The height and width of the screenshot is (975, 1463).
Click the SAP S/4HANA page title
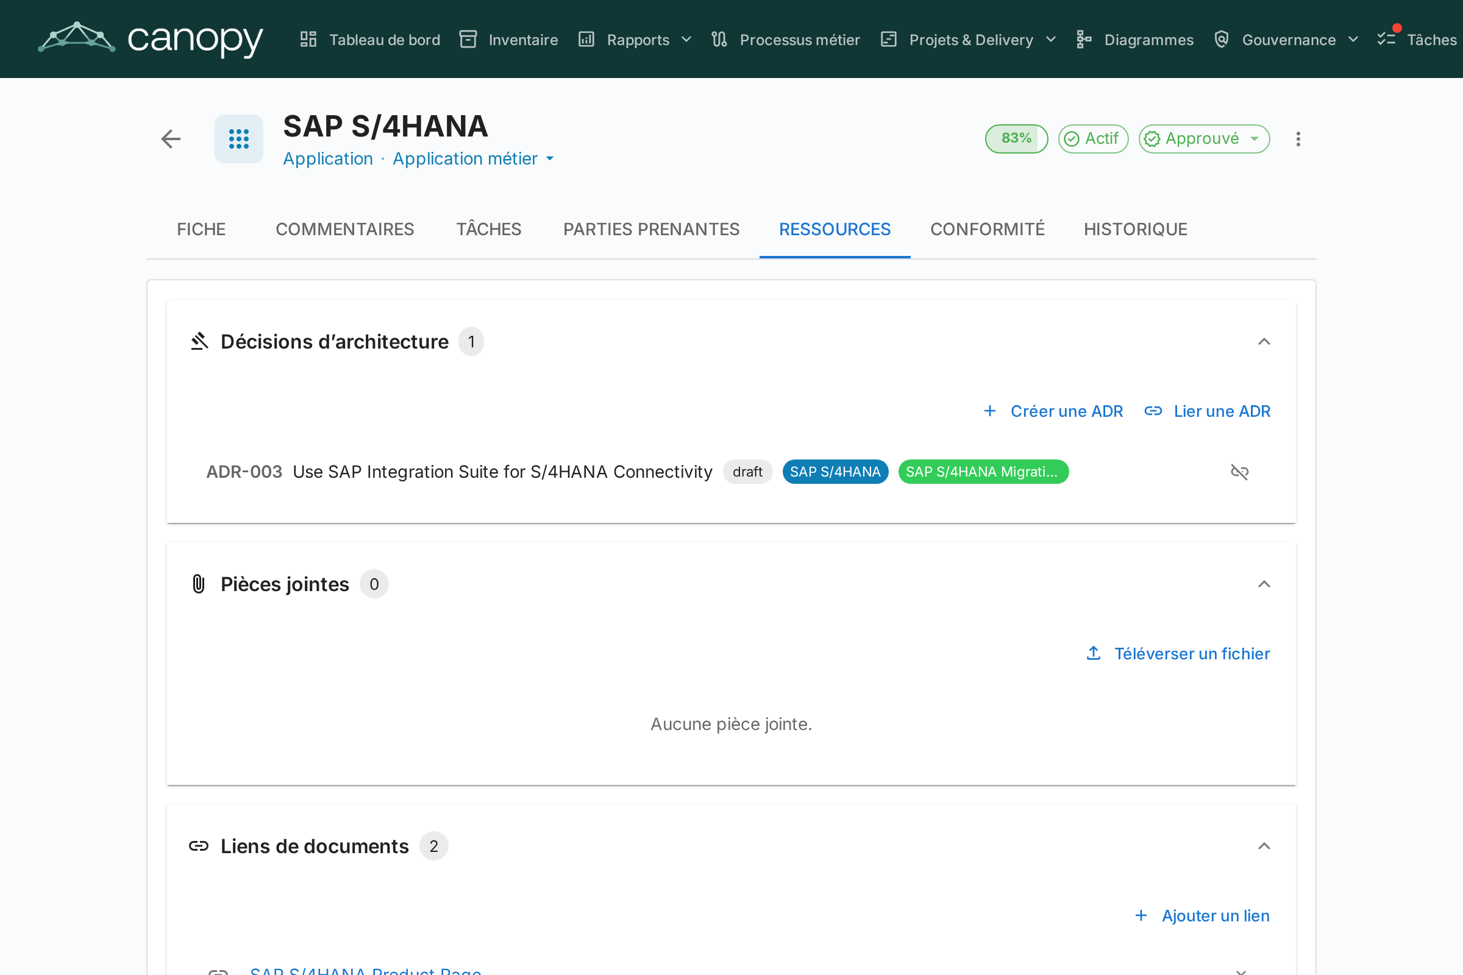[x=386, y=126]
